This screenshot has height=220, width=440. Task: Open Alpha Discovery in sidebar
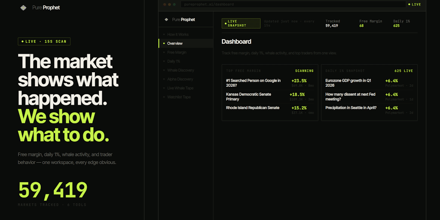(180, 79)
